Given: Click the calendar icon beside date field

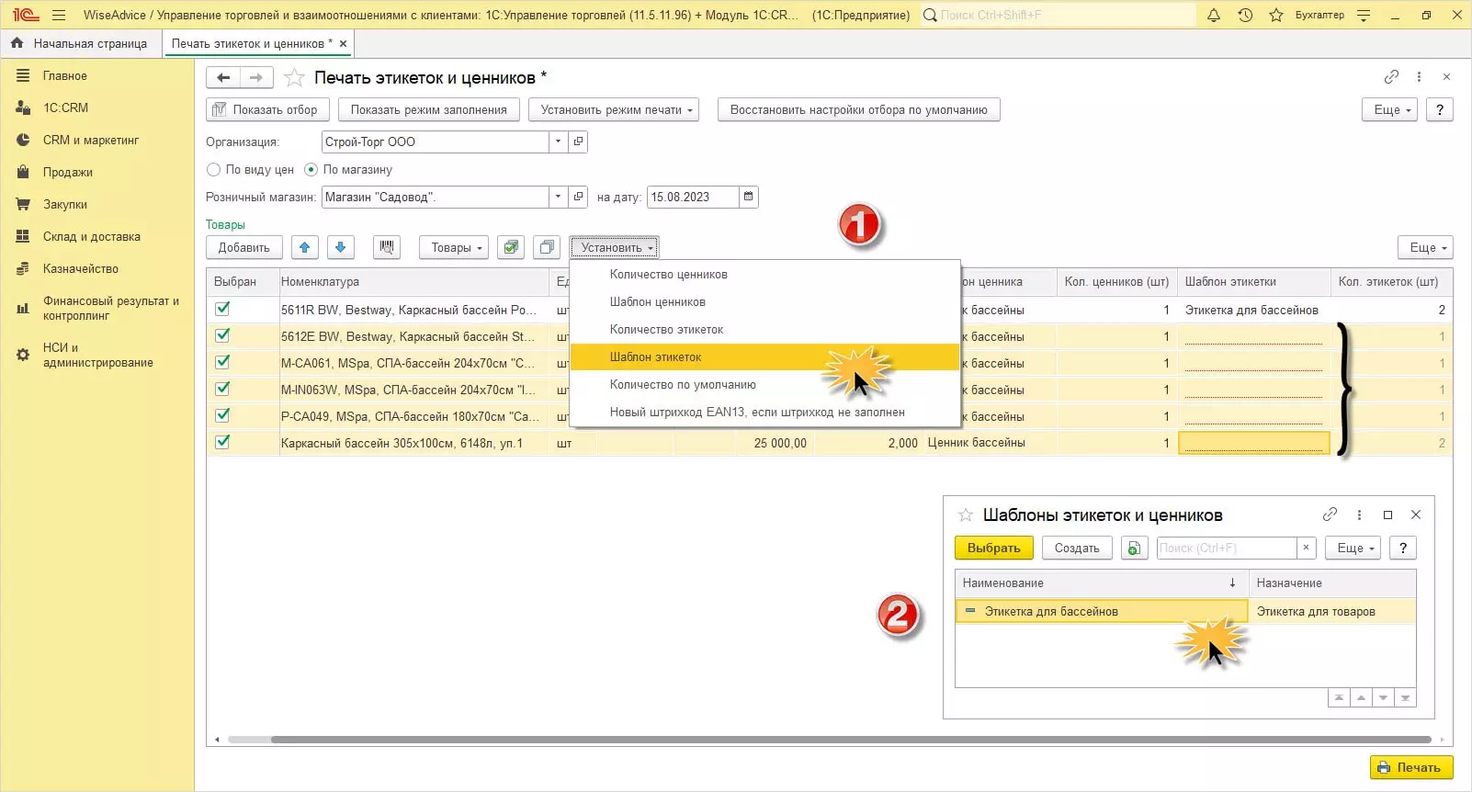Looking at the screenshot, I should [749, 197].
